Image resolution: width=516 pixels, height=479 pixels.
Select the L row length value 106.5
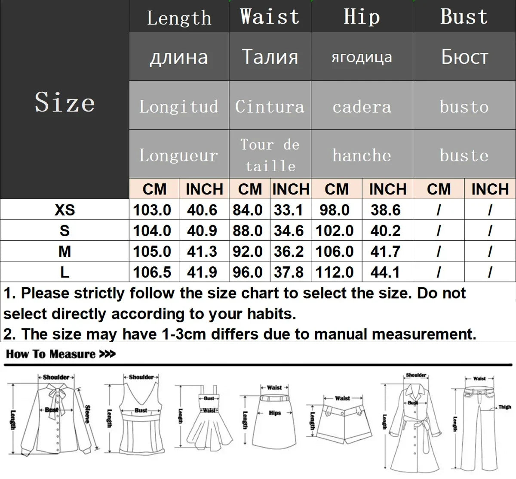point(154,272)
